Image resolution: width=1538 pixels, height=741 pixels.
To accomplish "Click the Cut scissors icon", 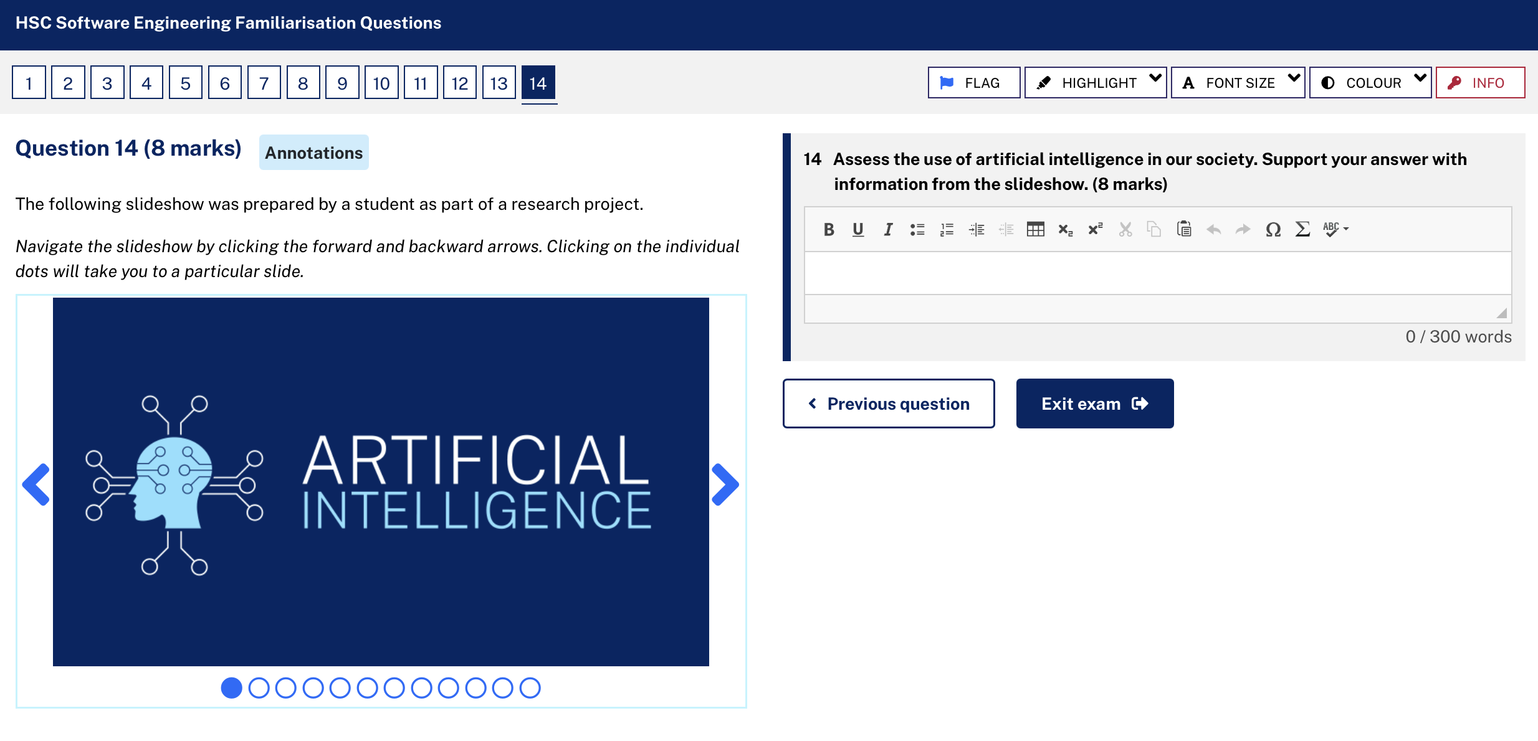I will click(x=1125, y=229).
